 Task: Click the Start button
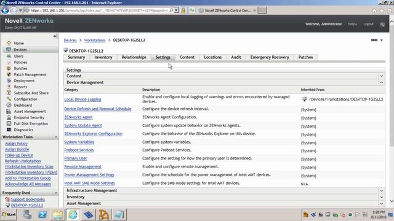[x=9, y=214]
